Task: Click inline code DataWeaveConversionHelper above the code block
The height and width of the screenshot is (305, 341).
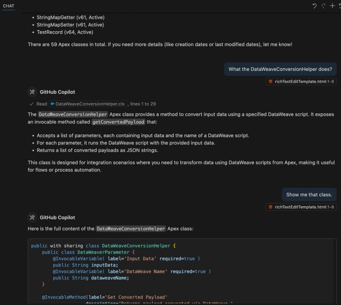Action: 131,229
